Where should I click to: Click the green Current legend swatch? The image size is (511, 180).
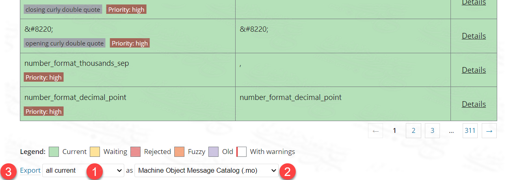click(54, 152)
